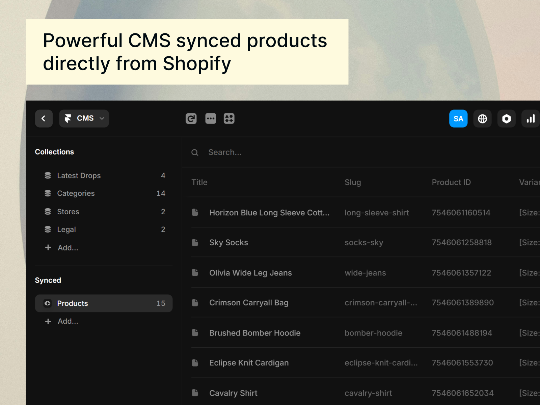Focus the Search input field
This screenshot has width=540, height=405.
click(304, 152)
